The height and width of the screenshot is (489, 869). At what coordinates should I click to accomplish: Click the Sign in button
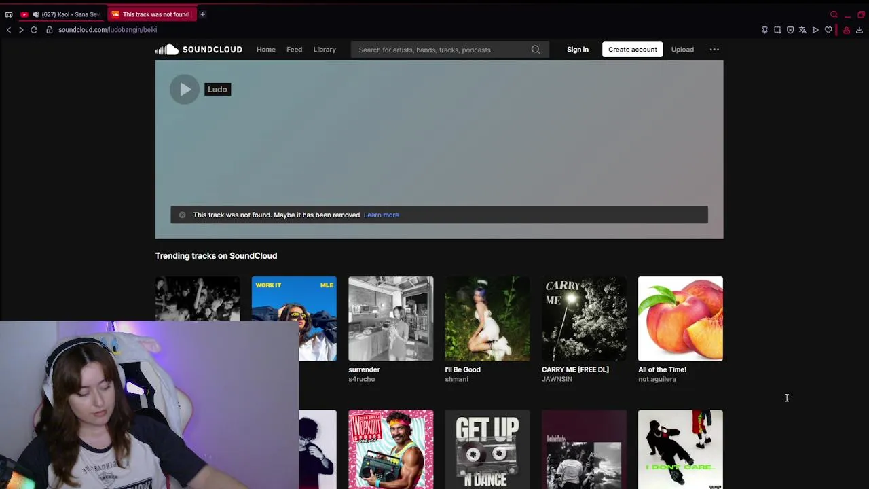[578, 50]
